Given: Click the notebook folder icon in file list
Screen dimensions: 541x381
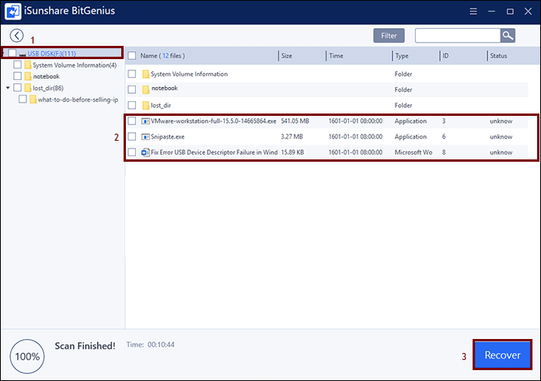Looking at the screenshot, I should click(146, 89).
